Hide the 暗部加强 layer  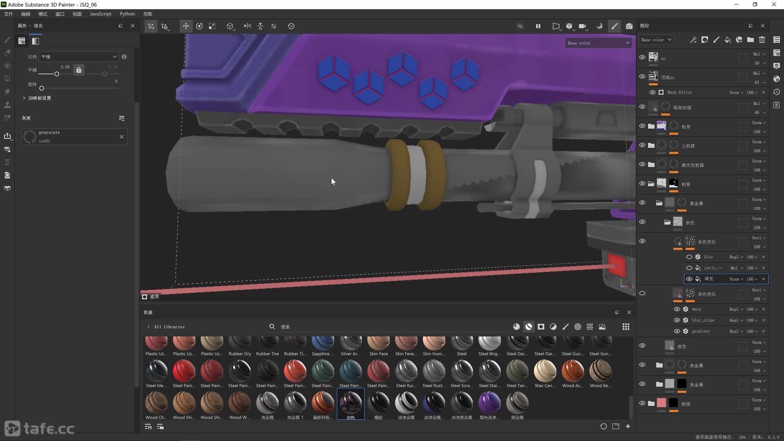pyautogui.click(x=642, y=107)
